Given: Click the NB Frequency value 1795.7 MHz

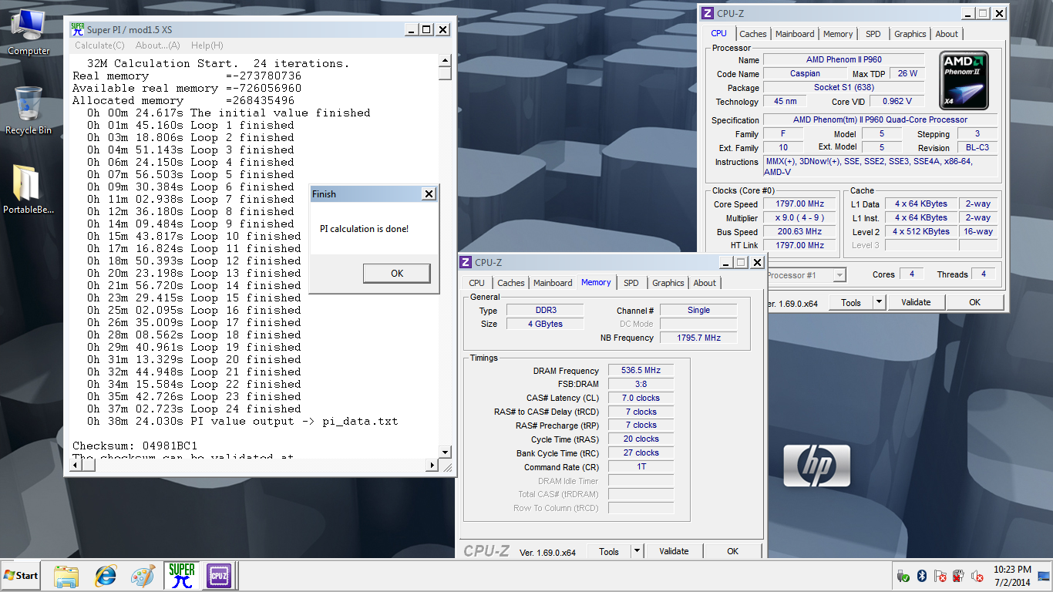Looking at the screenshot, I should pos(698,338).
